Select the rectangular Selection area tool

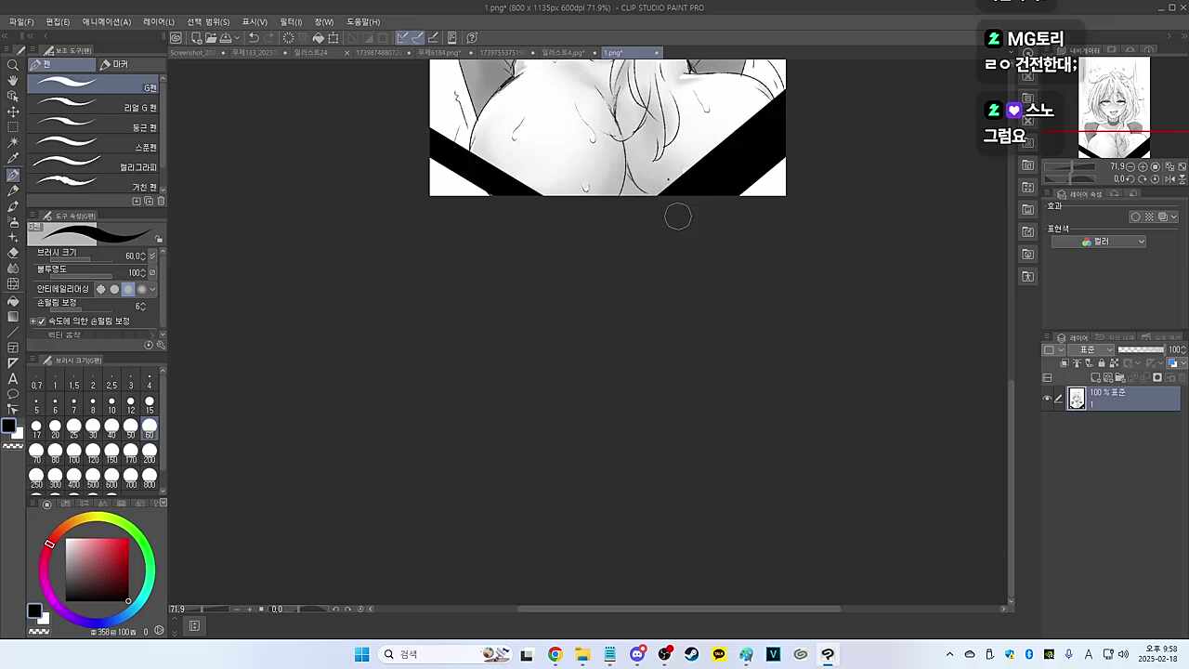13,127
